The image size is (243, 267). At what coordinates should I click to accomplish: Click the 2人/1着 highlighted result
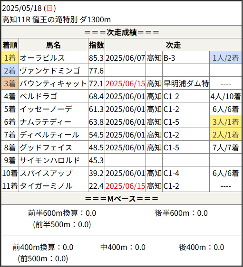pyautogui.click(x=225, y=135)
